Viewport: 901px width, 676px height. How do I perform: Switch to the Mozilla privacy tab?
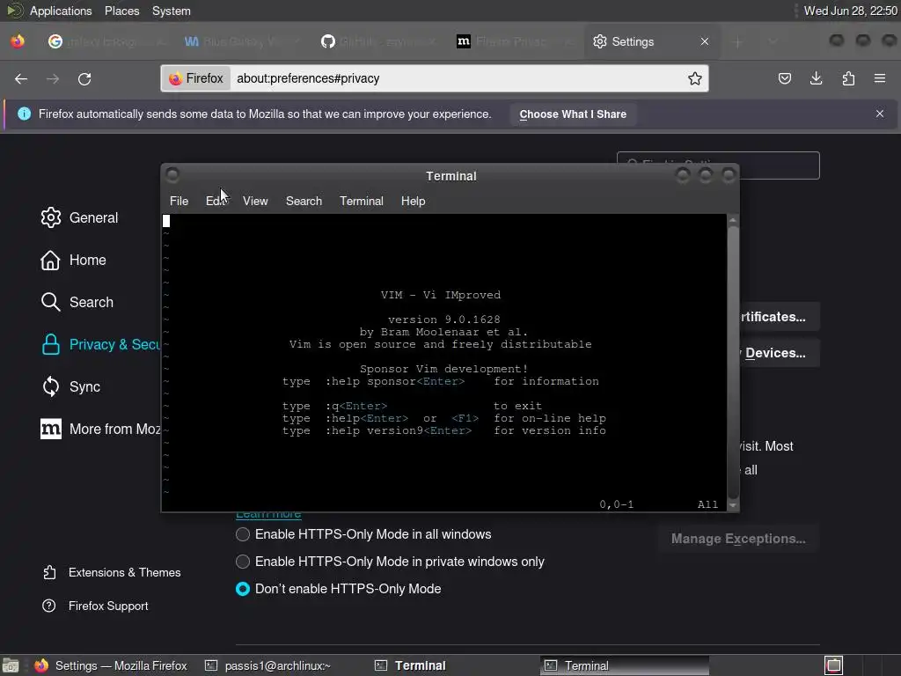pos(514,41)
